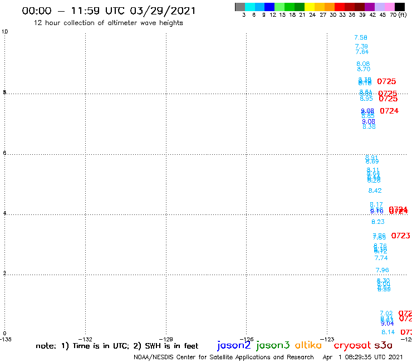Click the cryosat satellite legend label
Image resolution: width=412 pixels, height=362 pixels.
pyautogui.click(x=352, y=346)
